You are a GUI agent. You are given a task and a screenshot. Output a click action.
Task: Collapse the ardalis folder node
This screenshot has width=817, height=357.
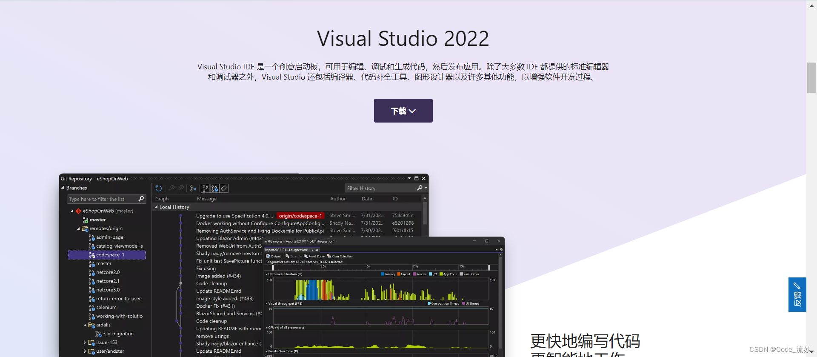tap(85, 325)
